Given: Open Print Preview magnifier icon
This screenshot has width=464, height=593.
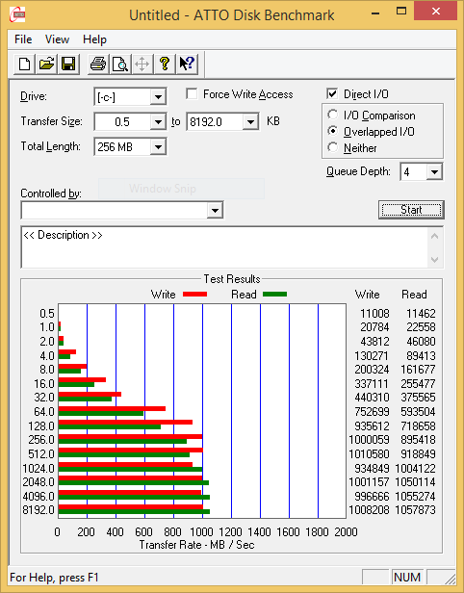Looking at the screenshot, I should click(120, 64).
